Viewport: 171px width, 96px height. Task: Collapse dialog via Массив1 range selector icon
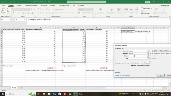(x=148, y=51)
